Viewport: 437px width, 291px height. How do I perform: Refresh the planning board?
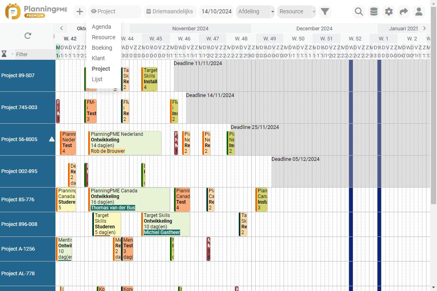27,36
